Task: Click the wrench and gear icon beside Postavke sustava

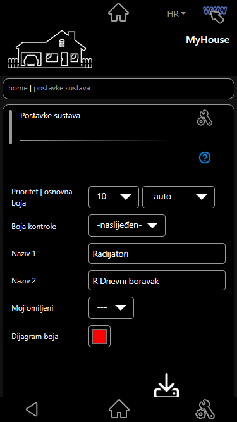Action: 205,118
